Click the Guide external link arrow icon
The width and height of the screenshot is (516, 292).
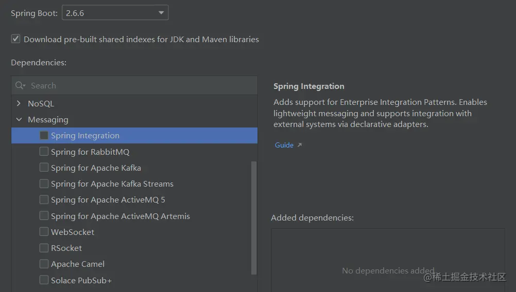[300, 145]
